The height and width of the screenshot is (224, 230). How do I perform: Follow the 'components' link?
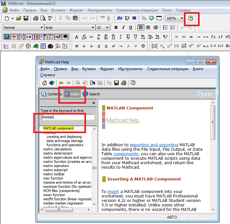pos(126,154)
